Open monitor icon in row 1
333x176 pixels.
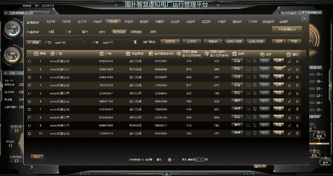click(255, 61)
